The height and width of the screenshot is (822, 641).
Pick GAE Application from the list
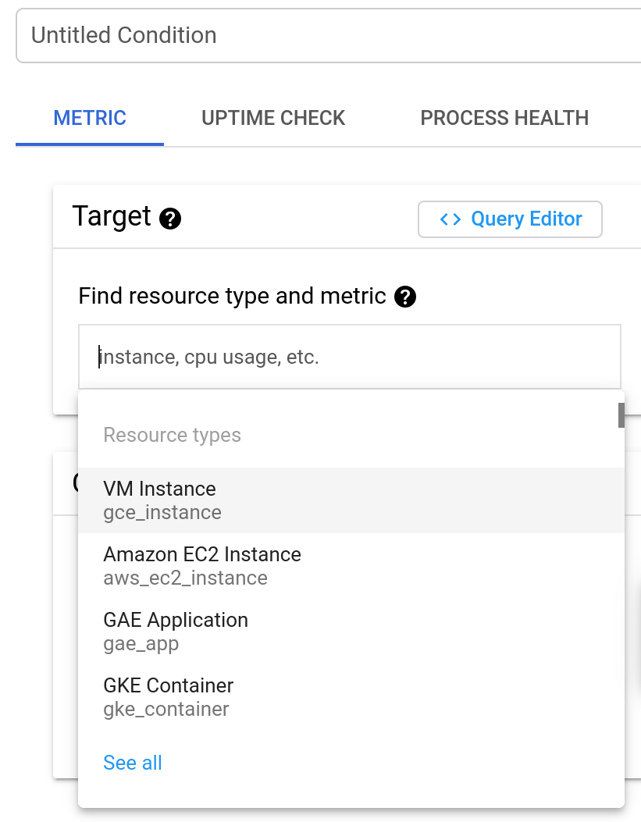point(176,620)
